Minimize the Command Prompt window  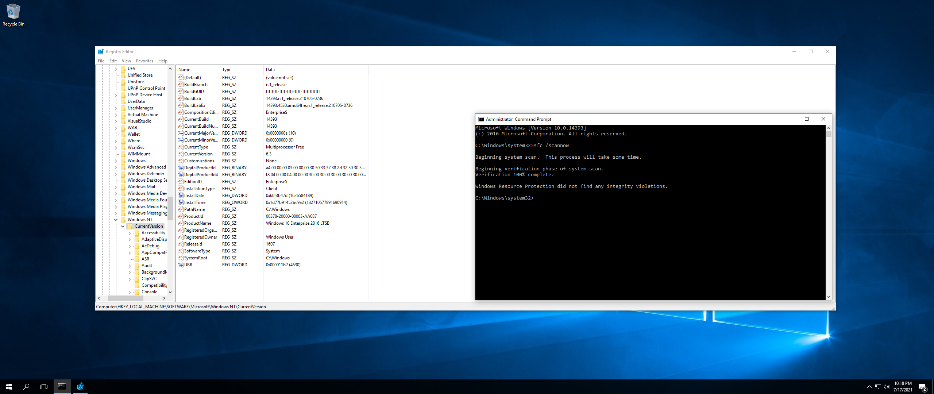790,119
